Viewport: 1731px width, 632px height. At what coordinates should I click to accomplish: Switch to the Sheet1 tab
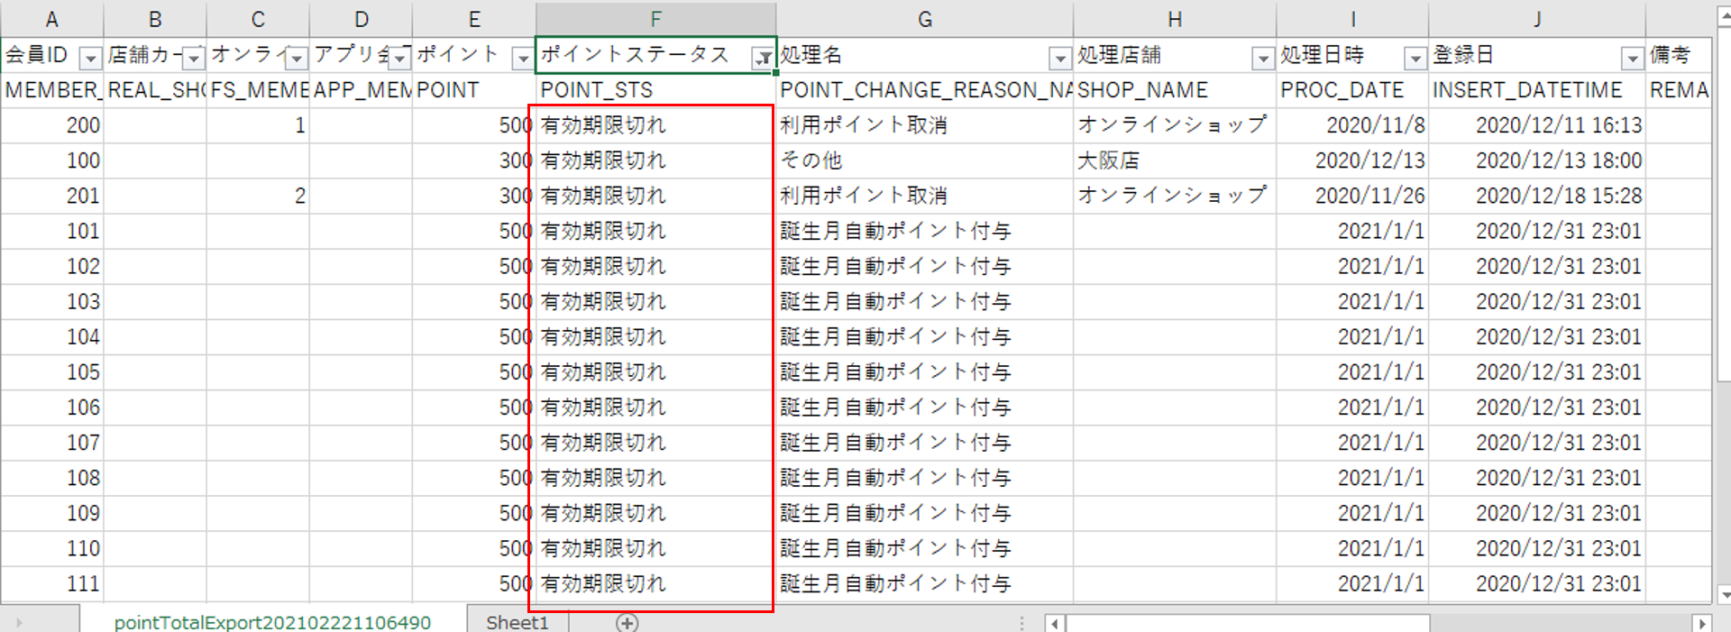pyautogui.click(x=517, y=622)
